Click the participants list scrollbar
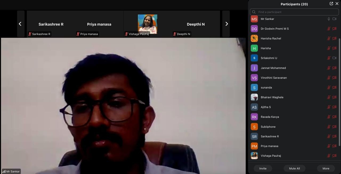The height and width of the screenshot is (174, 341). (x=339, y=92)
